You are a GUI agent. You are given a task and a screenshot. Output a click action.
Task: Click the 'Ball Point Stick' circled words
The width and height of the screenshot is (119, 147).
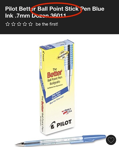[58, 9]
